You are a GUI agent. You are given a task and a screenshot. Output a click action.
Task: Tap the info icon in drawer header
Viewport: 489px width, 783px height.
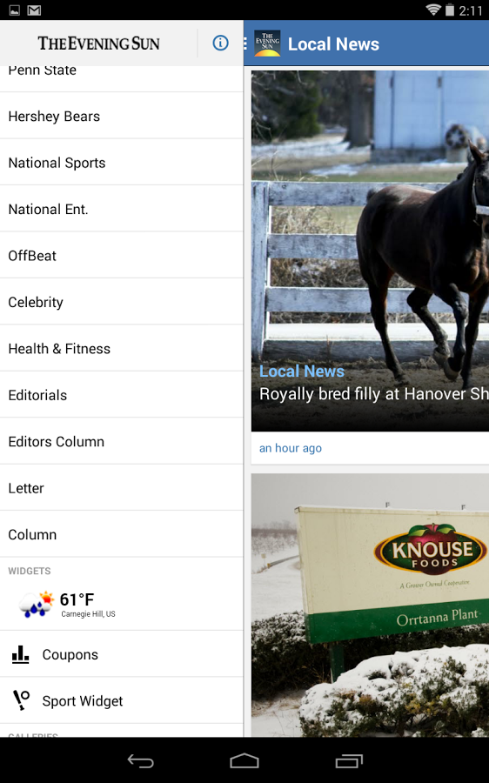220,43
